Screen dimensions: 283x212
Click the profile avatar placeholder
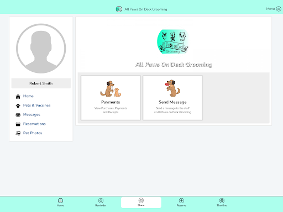41,49
